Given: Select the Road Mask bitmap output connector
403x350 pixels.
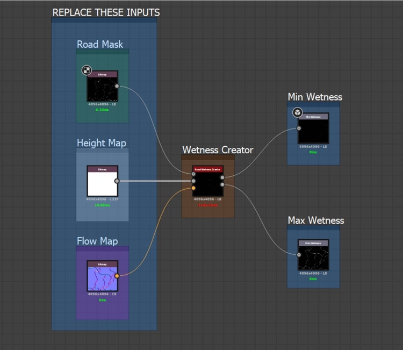Looking at the screenshot, I should [x=117, y=86].
